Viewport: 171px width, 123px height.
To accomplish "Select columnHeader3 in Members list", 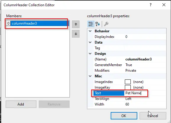I will point(38,23).
